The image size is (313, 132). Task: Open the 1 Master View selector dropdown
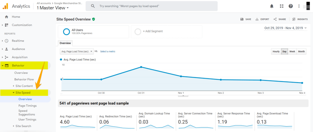(x=53, y=8)
